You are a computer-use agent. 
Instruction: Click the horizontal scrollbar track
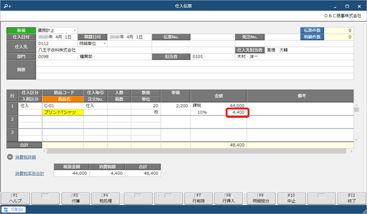click(197, 152)
